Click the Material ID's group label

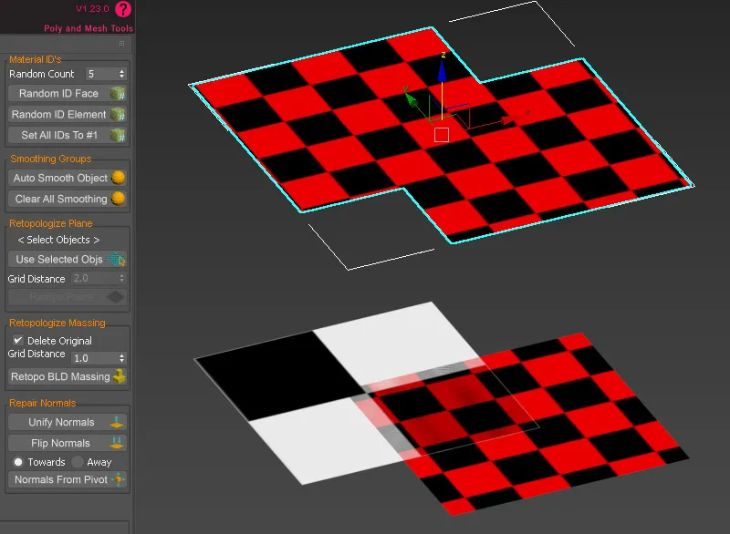click(36, 59)
